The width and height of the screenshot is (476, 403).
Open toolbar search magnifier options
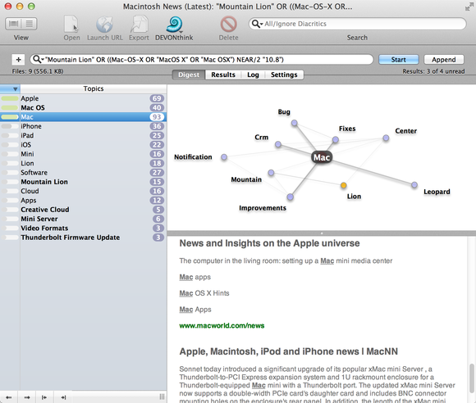(x=257, y=24)
